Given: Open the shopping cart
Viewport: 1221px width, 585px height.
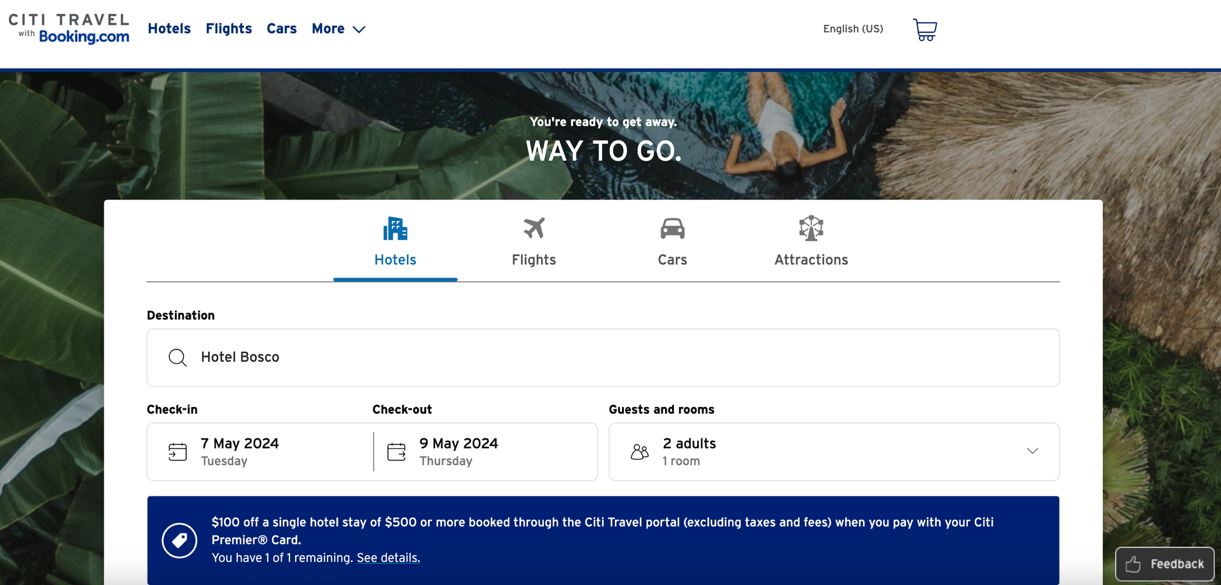Looking at the screenshot, I should pos(925,29).
